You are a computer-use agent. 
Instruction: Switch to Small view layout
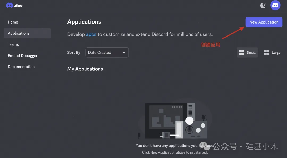pyautogui.click(x=247, y=52)
